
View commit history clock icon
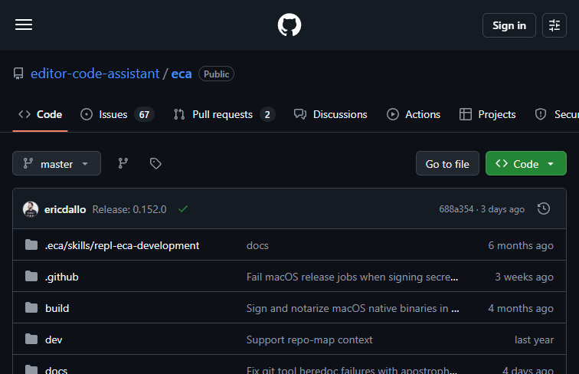(x=544, y=208)
